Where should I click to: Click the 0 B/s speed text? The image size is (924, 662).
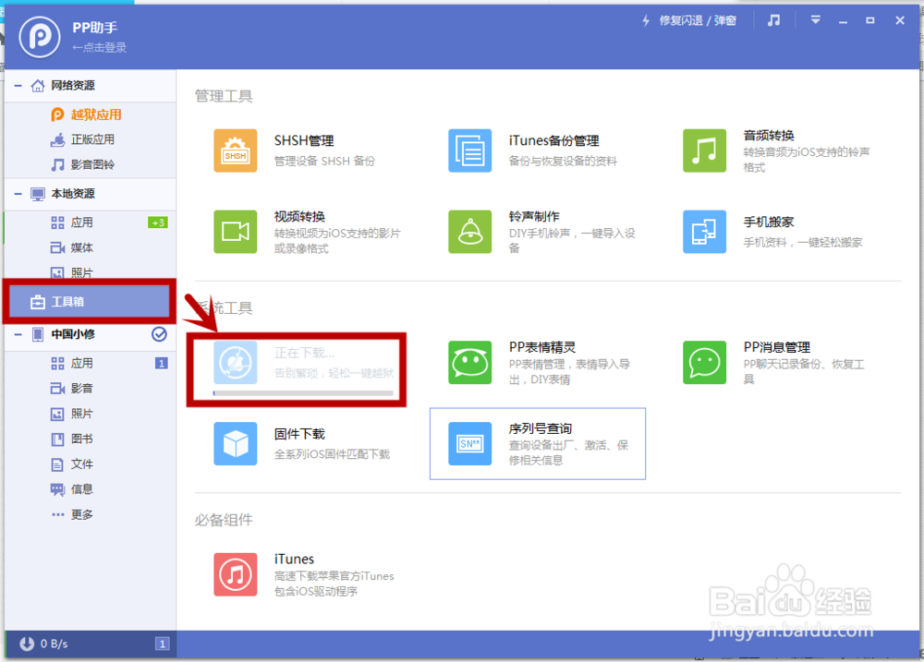click(x=55, y=644)
